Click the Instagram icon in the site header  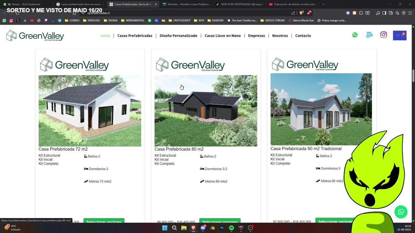point(384,35)
